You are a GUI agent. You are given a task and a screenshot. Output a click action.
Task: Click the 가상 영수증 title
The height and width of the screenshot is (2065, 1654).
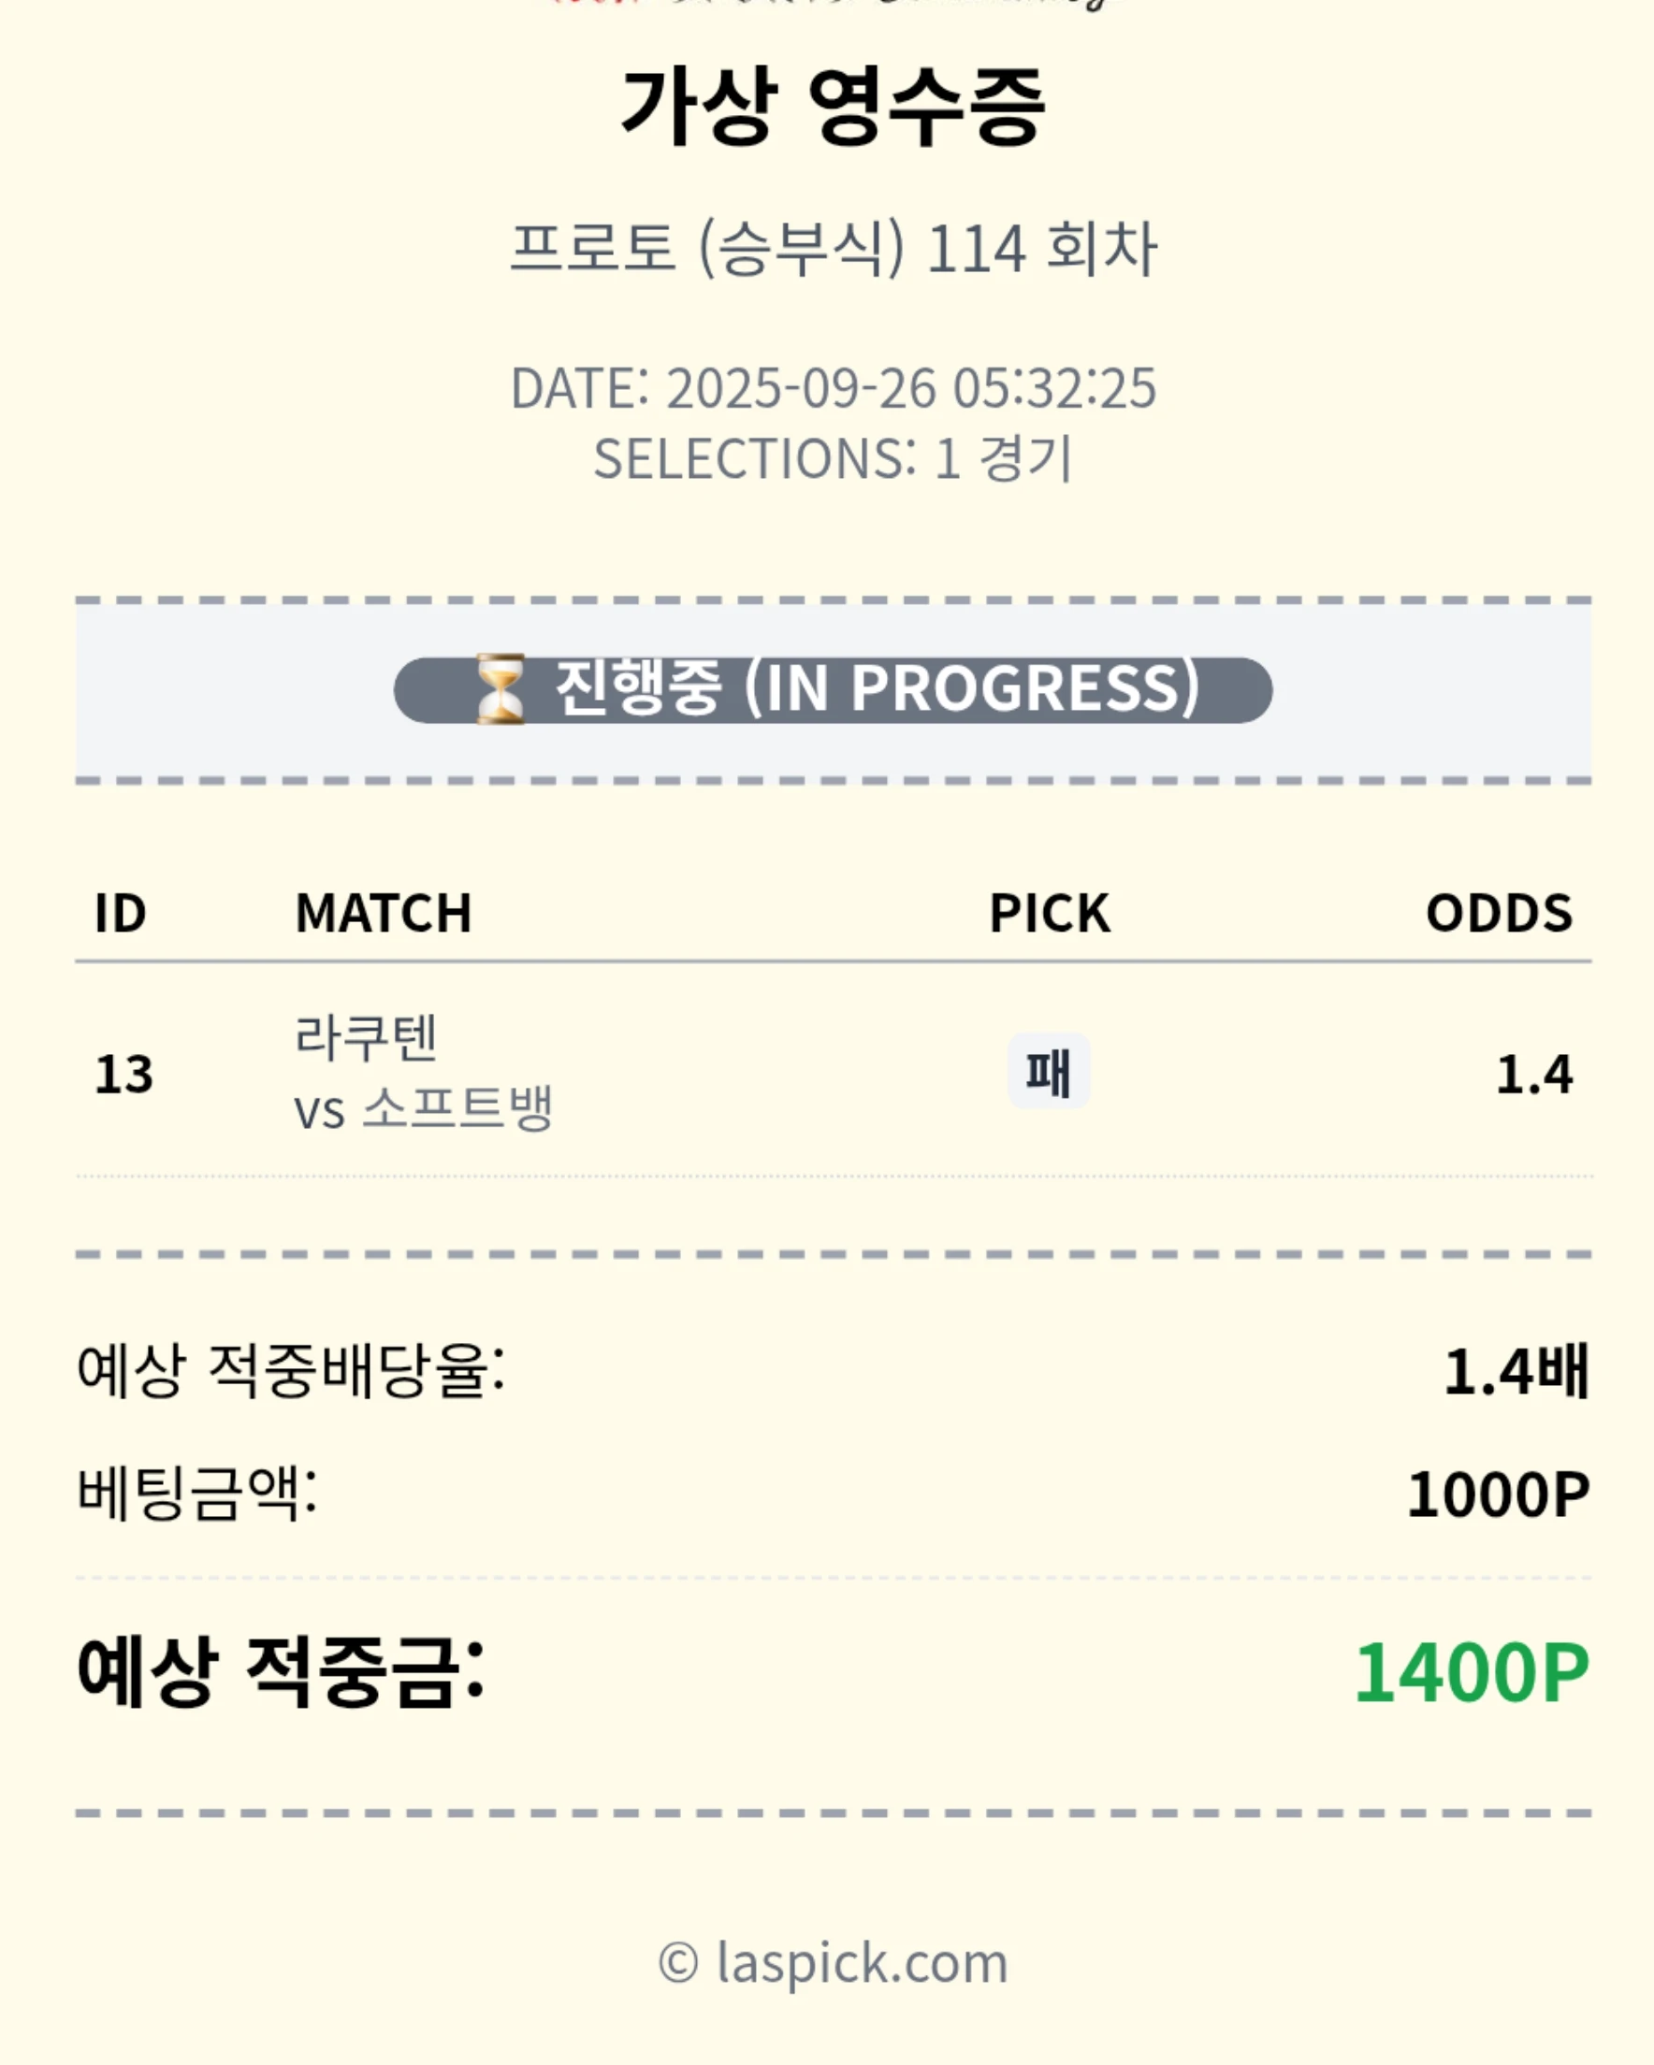(x=832, y=107)
